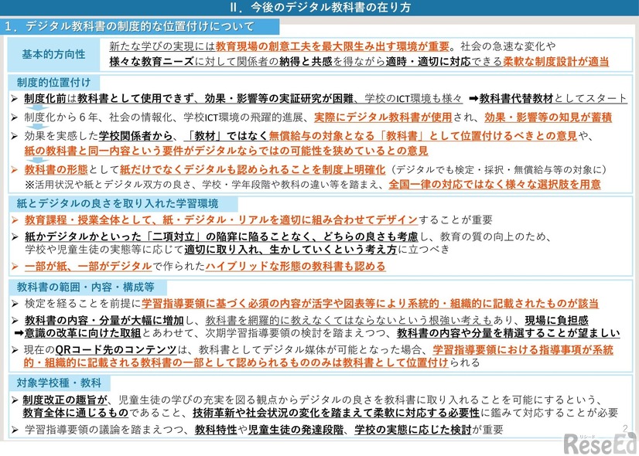Click the 基本的方向性 label box
The height and width of the screenshot is (456, 639).
pyautogui.click(x=53, y=55)
